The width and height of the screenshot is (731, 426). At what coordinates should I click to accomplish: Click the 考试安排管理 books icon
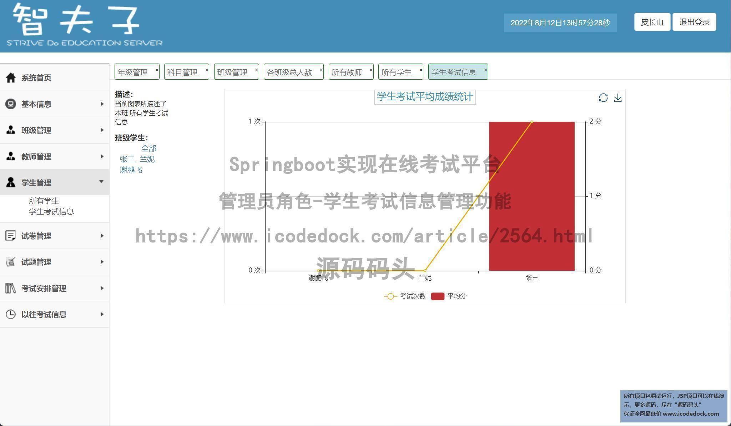(11, 288)
